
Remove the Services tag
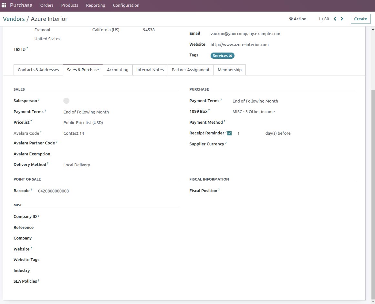(231, 55)
